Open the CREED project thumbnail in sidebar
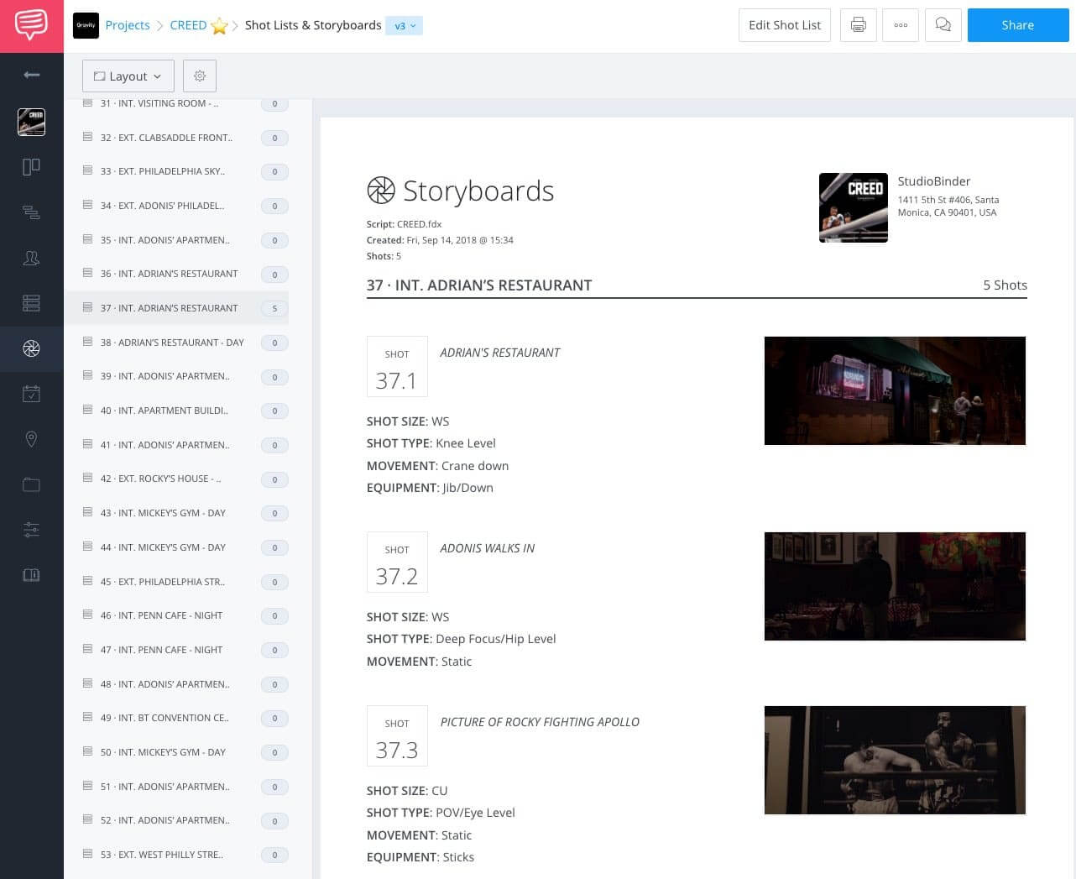 (31, 122)
